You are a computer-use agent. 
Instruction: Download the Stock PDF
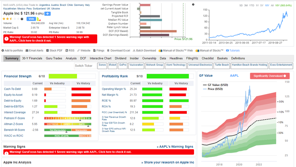[x=55, y=51]
